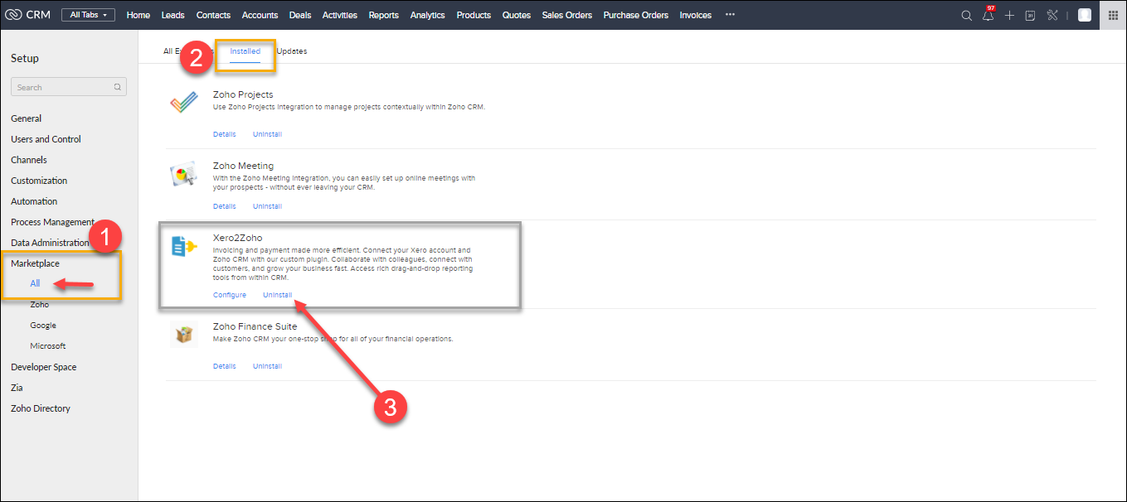Expand Zia in Setup sidebar

[x=17, y=388]
